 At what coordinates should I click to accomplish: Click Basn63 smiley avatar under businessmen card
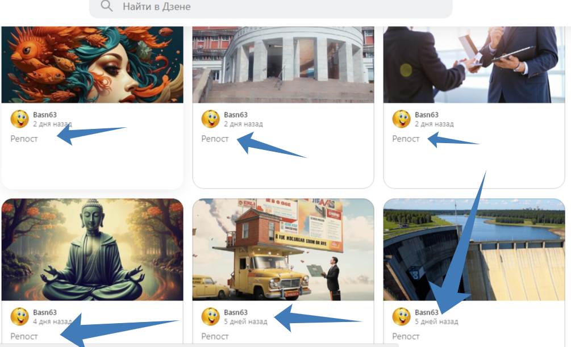[401, 119]
